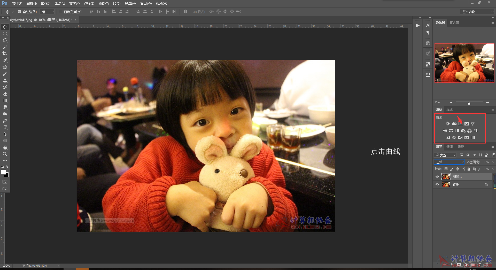Add a Levels adjustment
This screenshot has height=270, width=496.
(x=454, y=124)
